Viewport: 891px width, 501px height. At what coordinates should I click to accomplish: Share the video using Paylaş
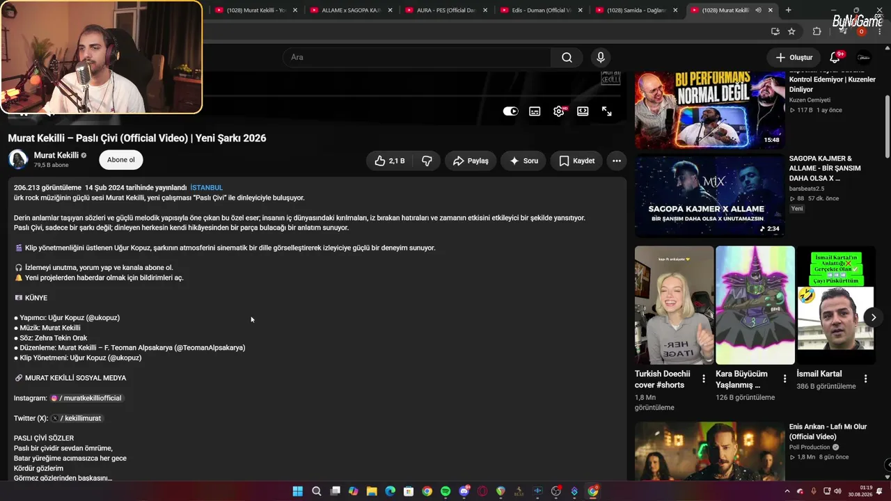471,161
